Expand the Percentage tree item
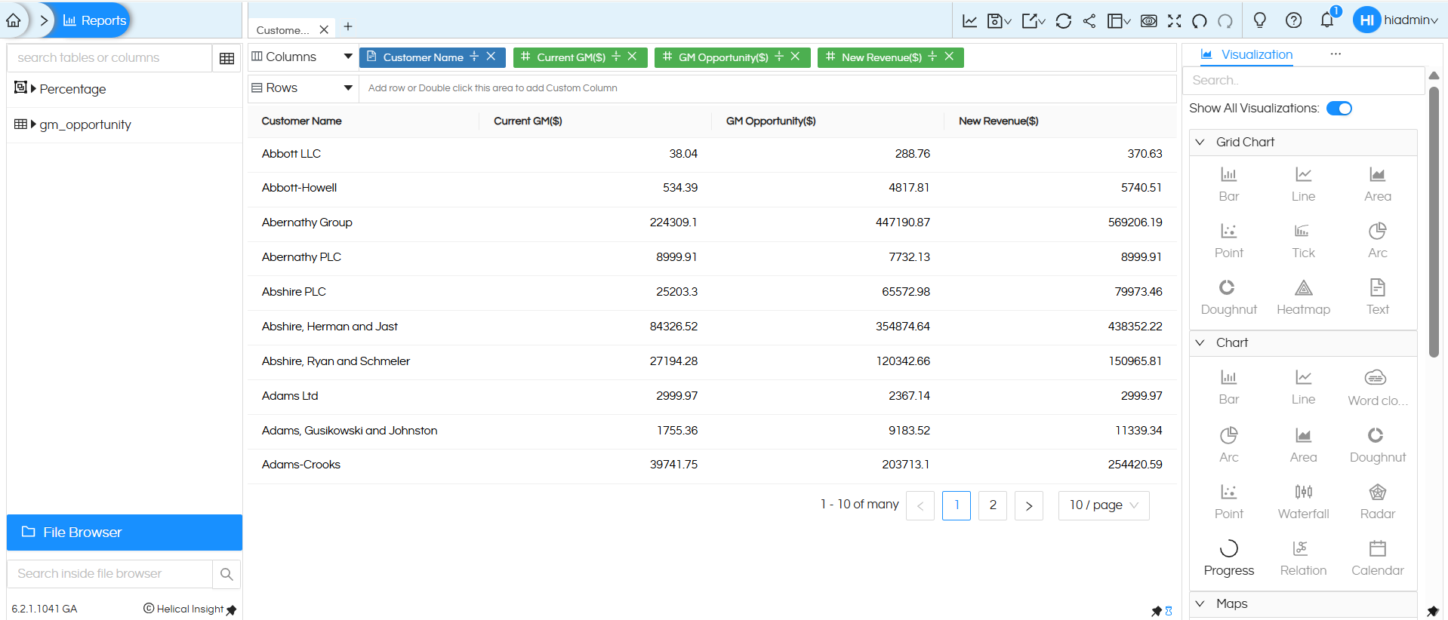The height and width of the screenshot is (620, 1448). pyautogui.click(x=33, y=89)
